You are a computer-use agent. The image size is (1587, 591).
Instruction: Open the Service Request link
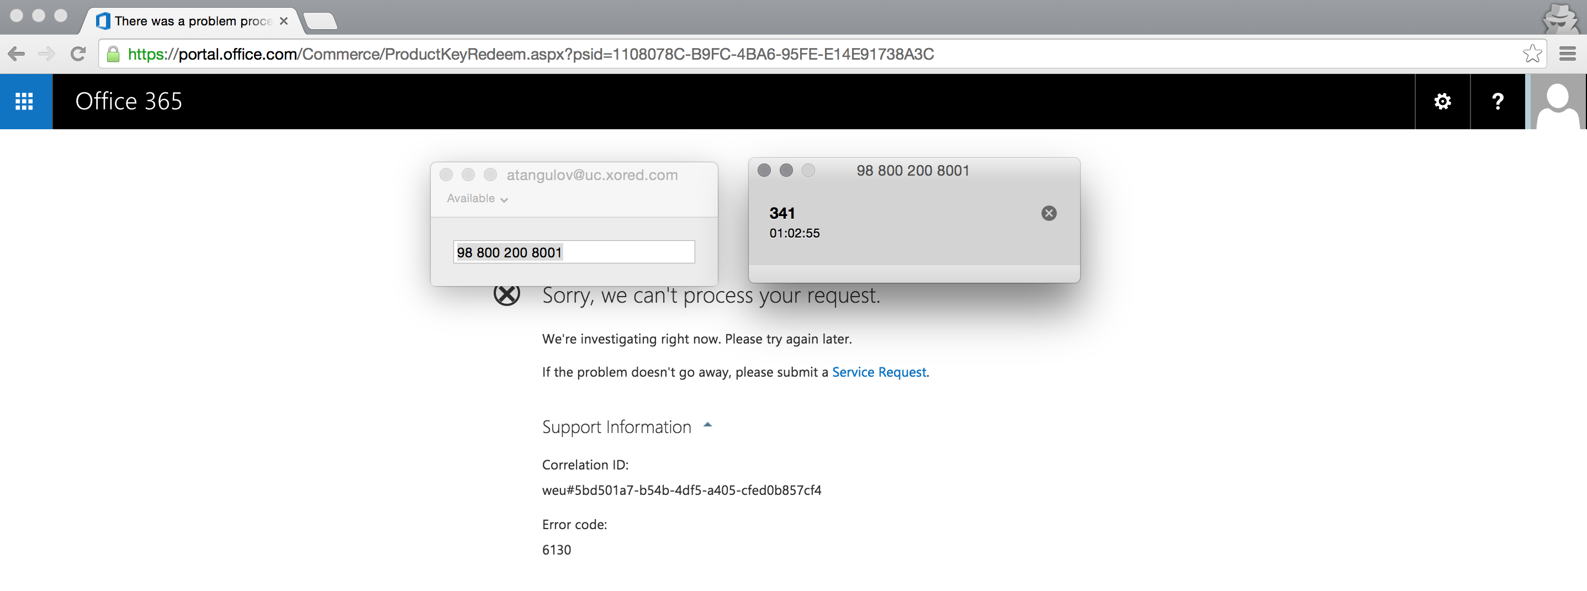pyautogui.click(x=879, y=372)
